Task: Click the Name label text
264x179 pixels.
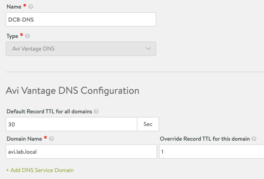Action: click(14, 7)
